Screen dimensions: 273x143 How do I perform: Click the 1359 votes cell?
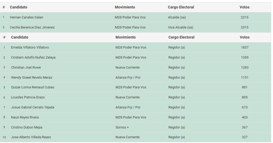(x=245, y=58)
